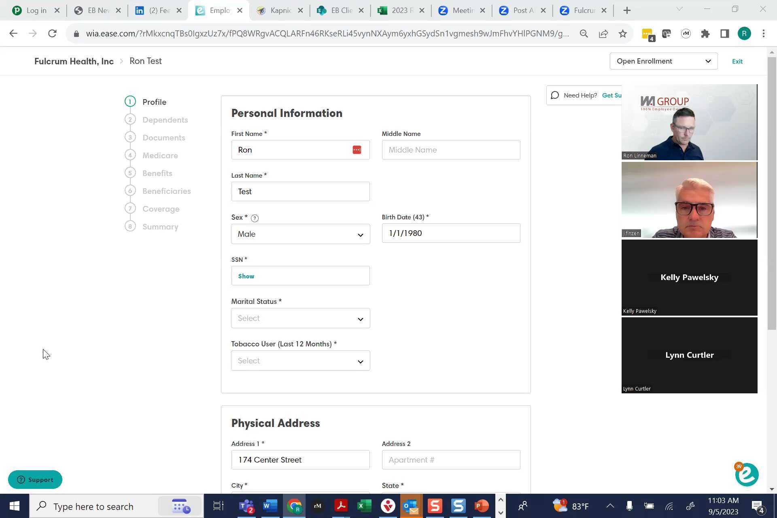Viewport: 777px width, 518px height.
Task: Open Excel from the Windows taskbar
Action: tap(364, 506)
